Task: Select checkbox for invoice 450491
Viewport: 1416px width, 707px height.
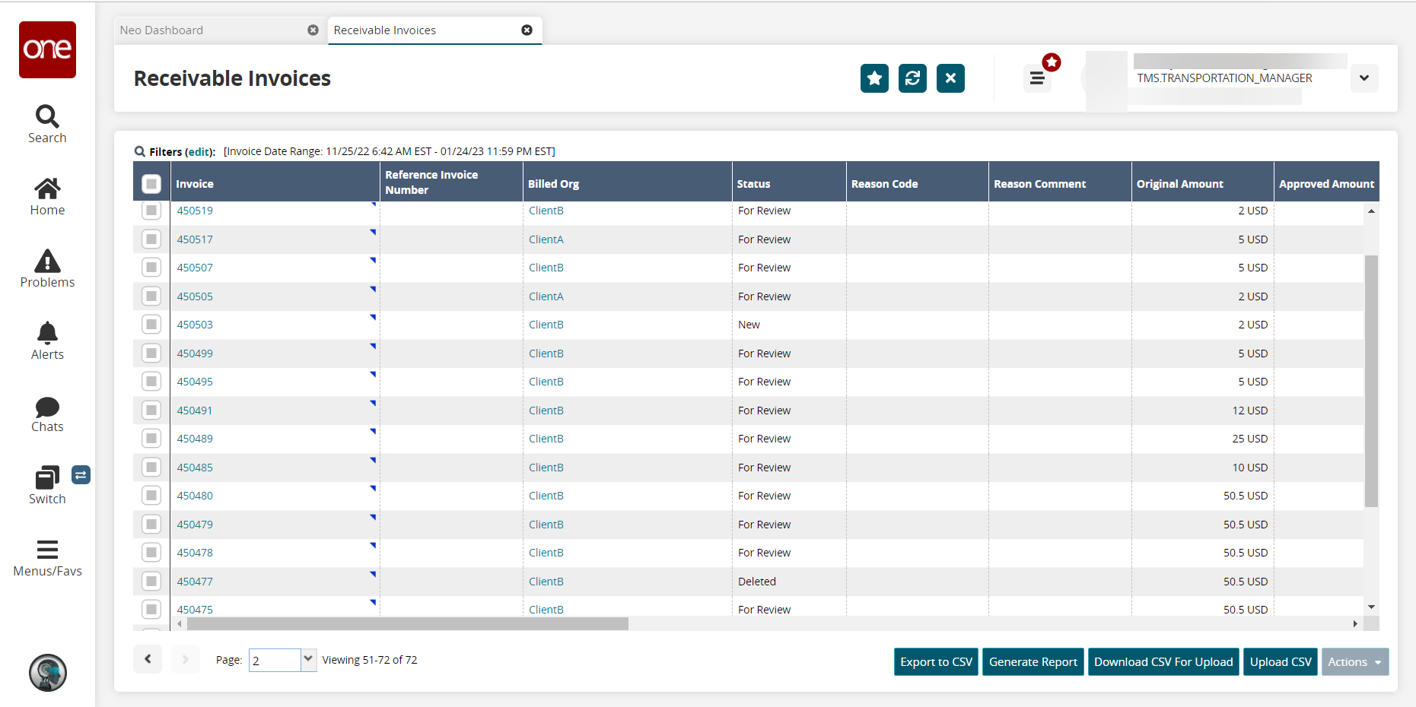Action: click(151, 411)
